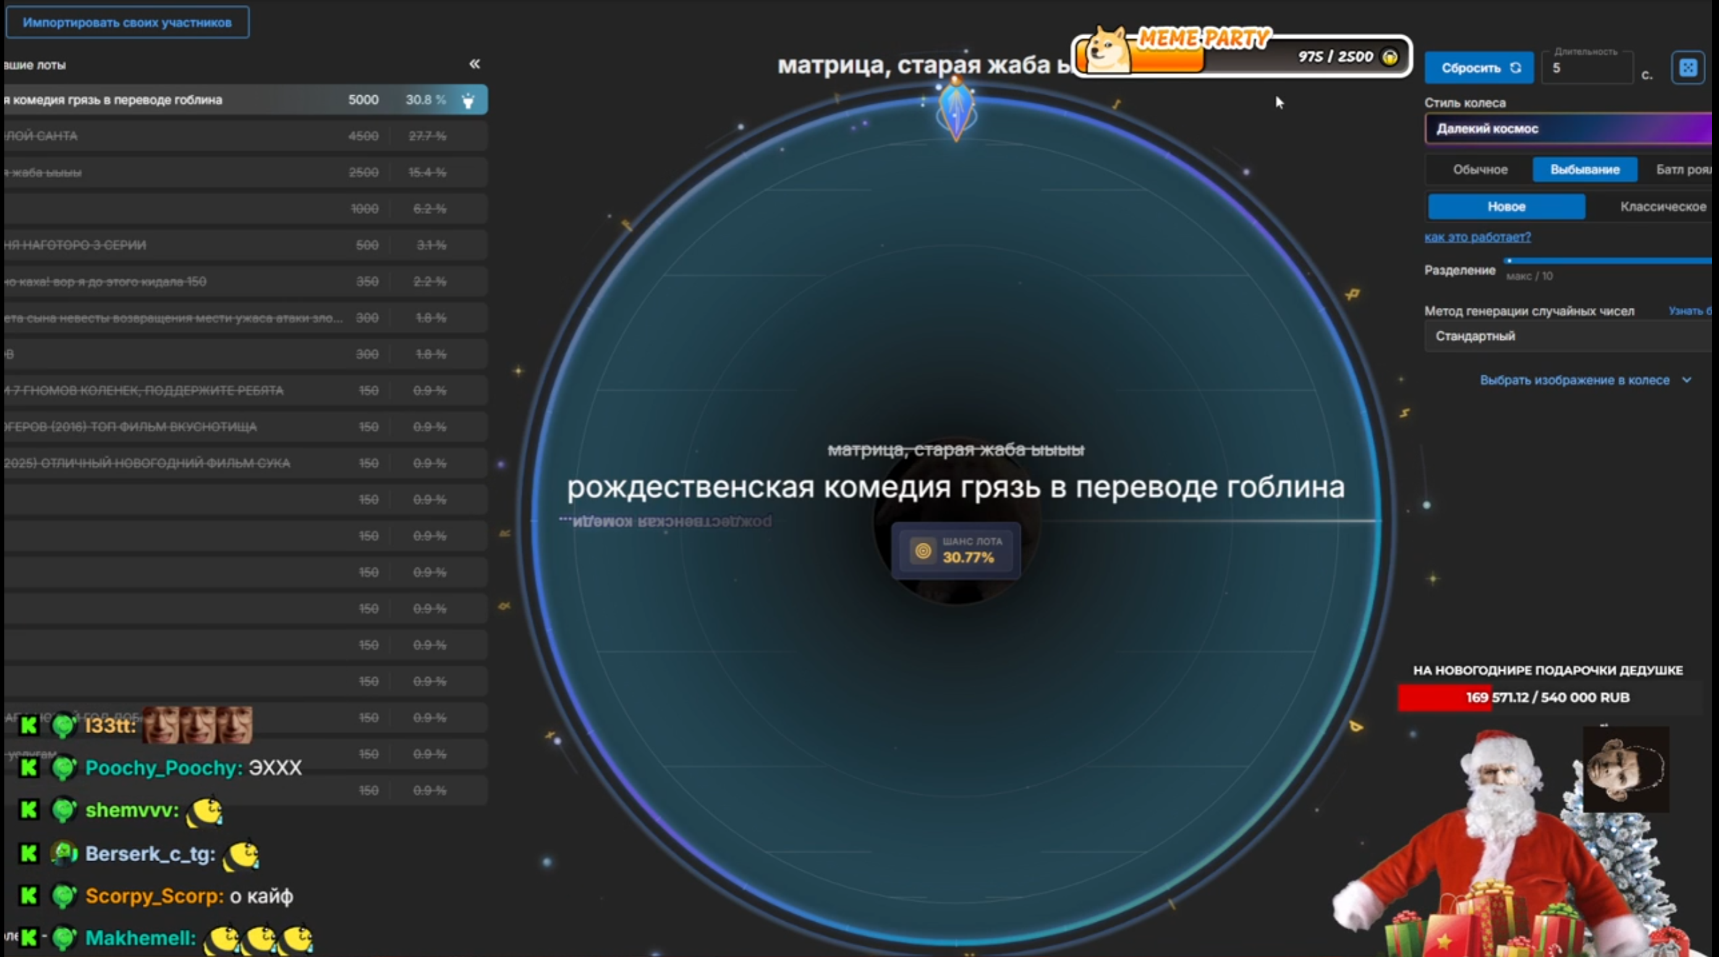Viewport: 1719px width, 957px height.
Task: Click the face avatar thumbnail near Santa
Action: click(1626, 771)
